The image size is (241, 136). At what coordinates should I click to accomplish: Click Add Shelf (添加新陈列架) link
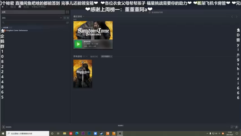(156, 12)
